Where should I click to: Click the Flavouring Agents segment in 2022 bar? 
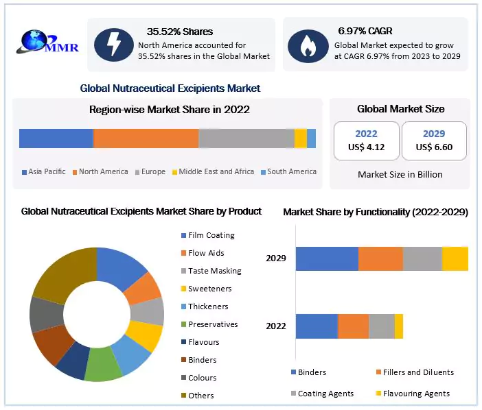pyautogui.click(x=398, y=326)
